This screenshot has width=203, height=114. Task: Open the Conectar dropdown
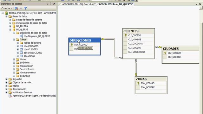[7, 8]
